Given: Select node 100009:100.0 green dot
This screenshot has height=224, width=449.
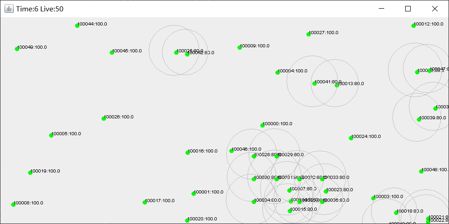Looking at the screenshot, I should click(x=240, y=47).
